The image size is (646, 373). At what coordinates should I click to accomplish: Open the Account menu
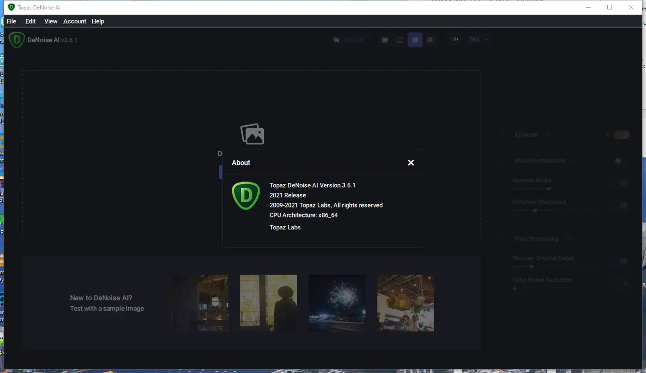(x=75, y=21)
